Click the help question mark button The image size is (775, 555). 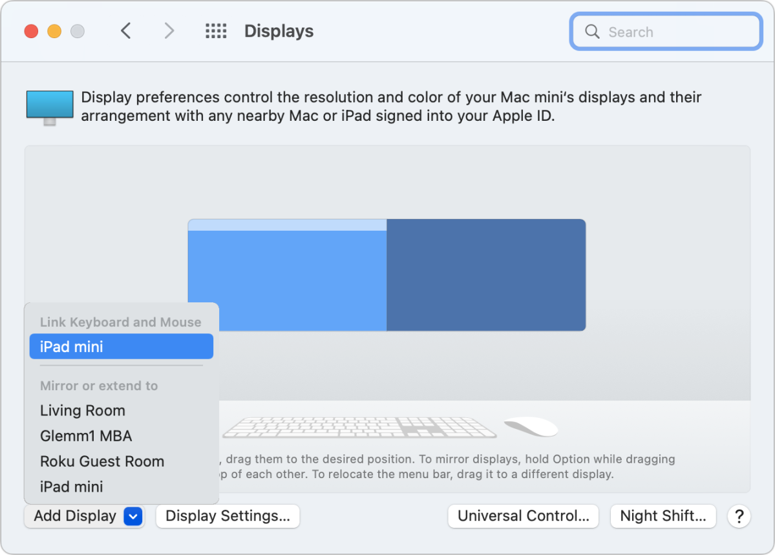(739, 516)
